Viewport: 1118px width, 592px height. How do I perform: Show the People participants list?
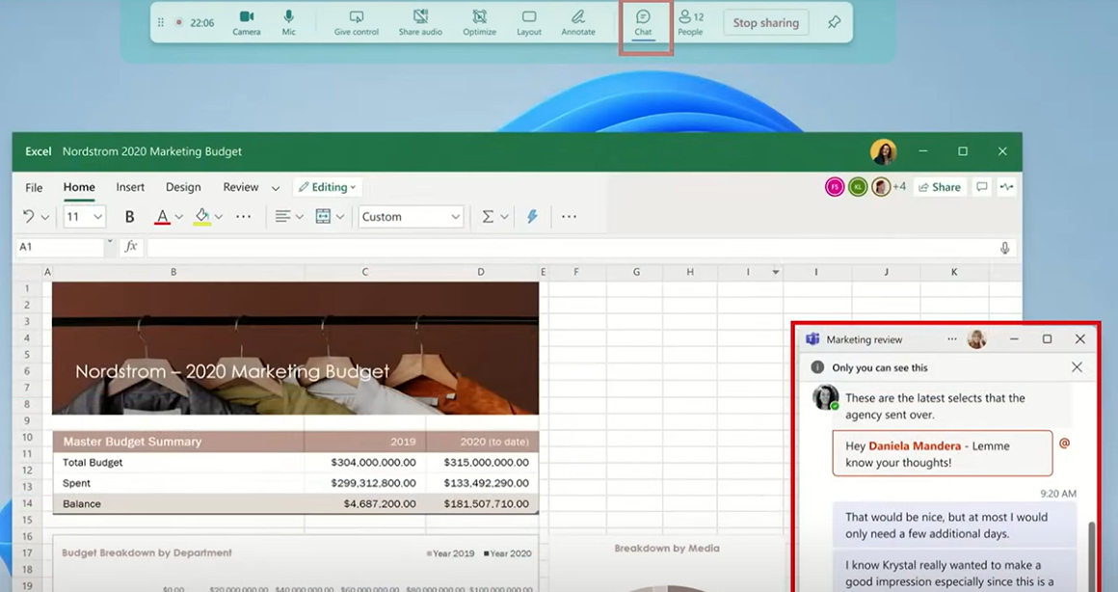tap(690, 22)
